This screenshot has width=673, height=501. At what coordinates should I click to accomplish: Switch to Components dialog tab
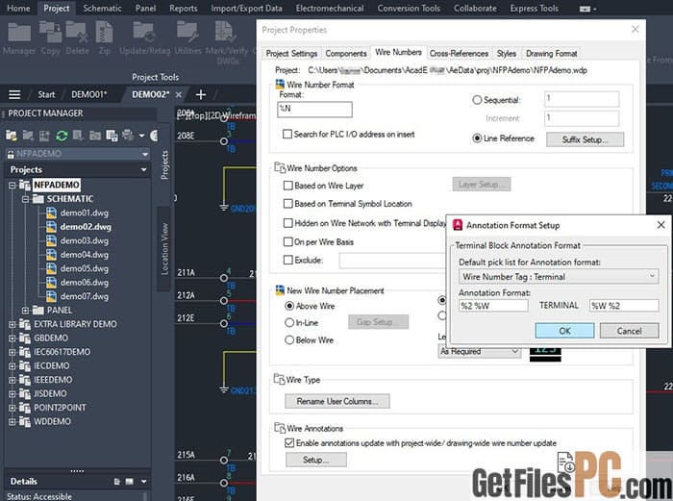click(x=346, y=53)
